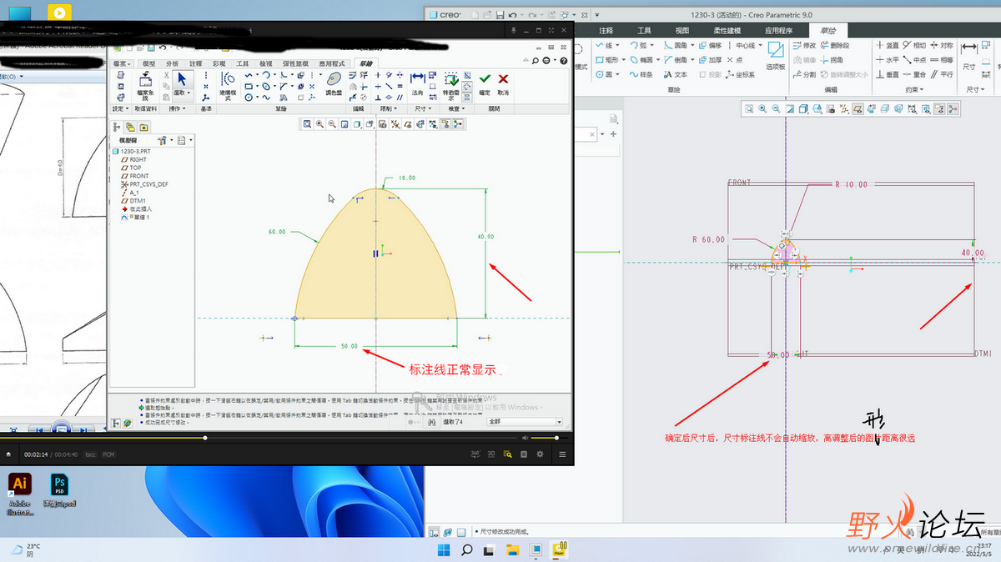Click the green 確定 checkmark in the left Creo window
1001x562 pixels.
point(485,83)
